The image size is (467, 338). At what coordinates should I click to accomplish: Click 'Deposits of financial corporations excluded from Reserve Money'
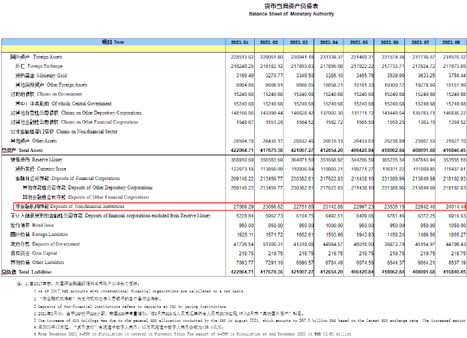(x=148, y=215)
